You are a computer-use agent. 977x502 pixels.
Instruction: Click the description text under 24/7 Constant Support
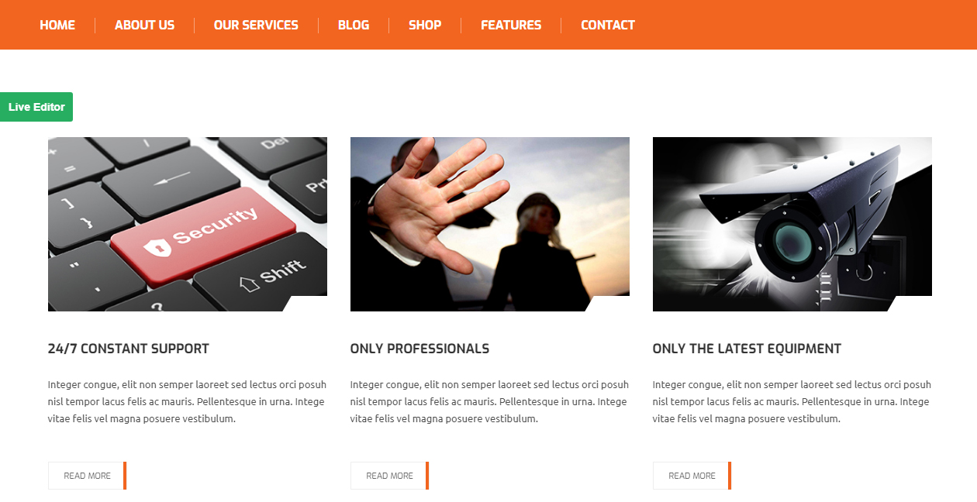click(x=188, y=401)
